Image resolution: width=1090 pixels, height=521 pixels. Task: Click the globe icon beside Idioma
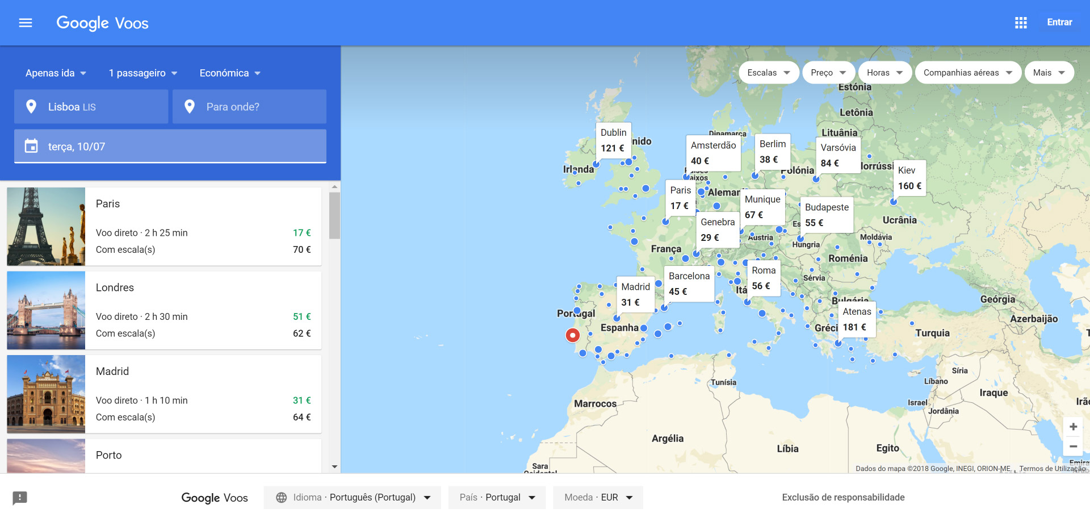click(x=281, y=497)
